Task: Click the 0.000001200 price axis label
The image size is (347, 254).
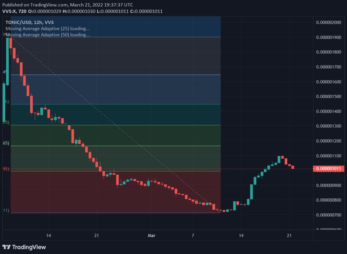Action: pos(329,141)
